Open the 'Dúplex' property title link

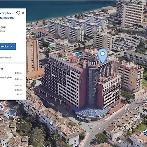(6, 13)
